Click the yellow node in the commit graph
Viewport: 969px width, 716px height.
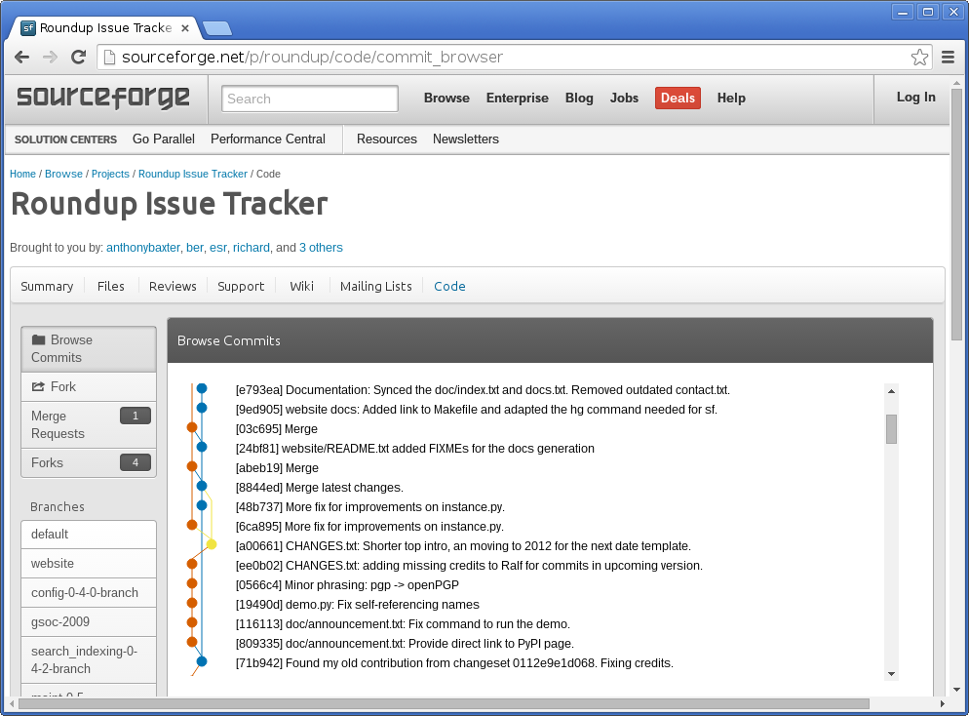[x=211, y=545]
